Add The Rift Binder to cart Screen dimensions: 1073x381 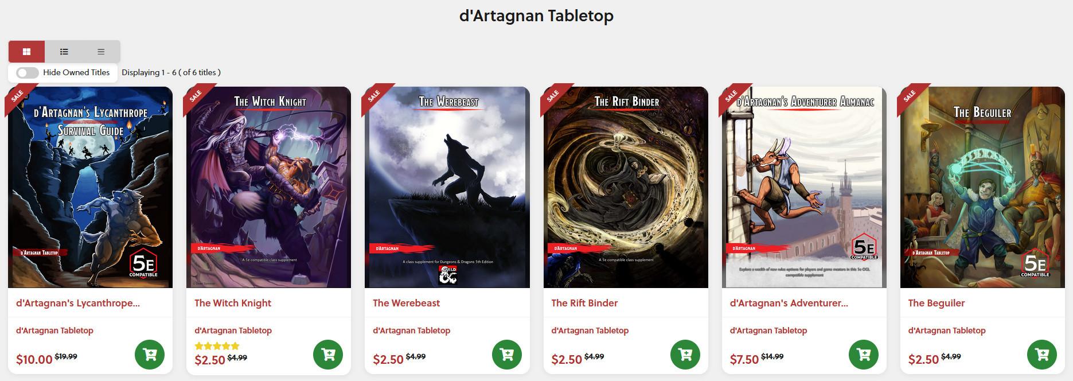point(685,355)
